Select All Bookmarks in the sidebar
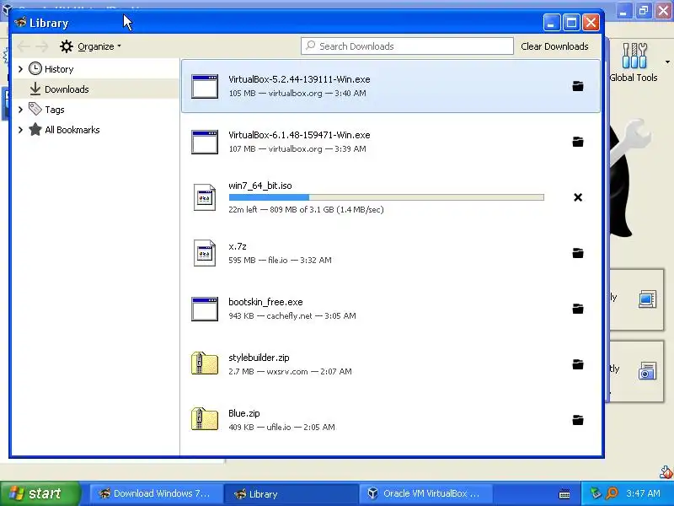The height and width of the screenshot is (506, 674). click(x=96, y=130)
